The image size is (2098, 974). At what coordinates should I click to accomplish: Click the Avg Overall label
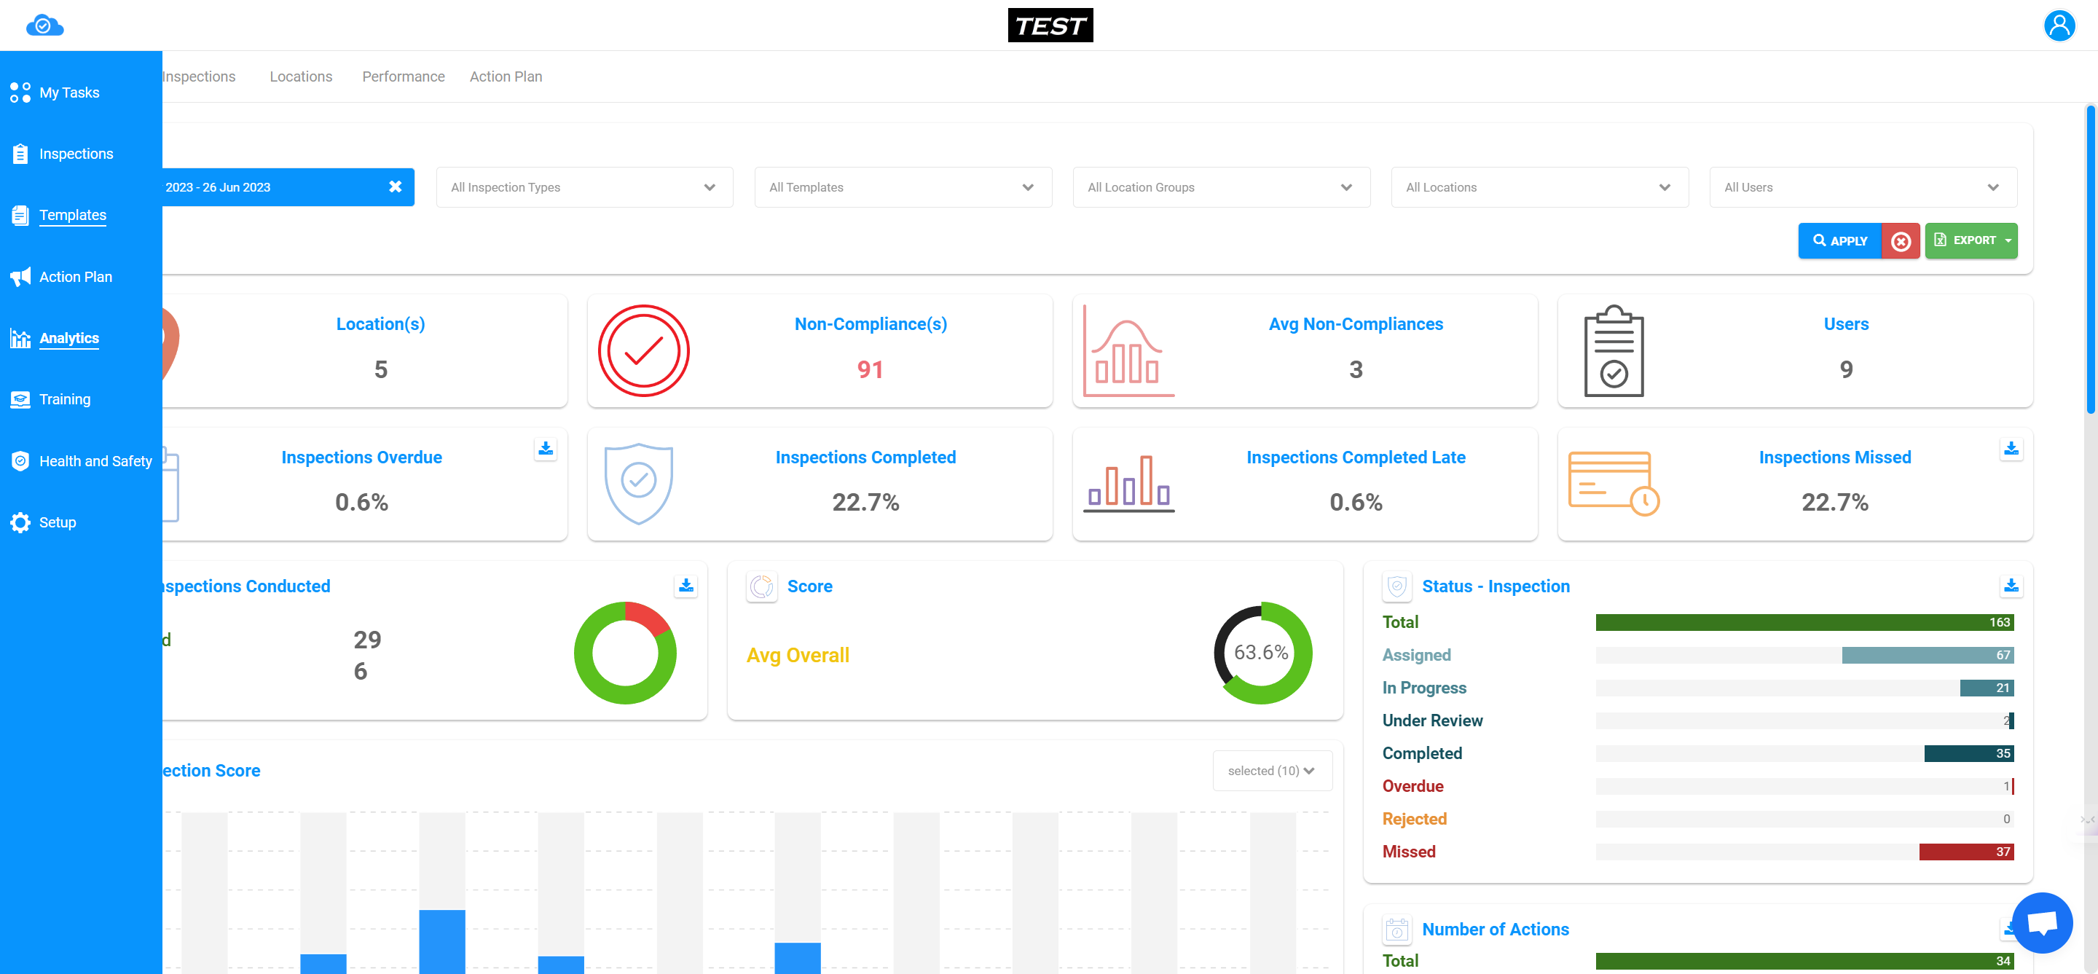[x=798, y=655]
